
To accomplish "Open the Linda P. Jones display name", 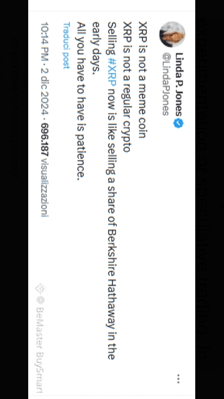I will pyautogui.click(x=179, y=84).
